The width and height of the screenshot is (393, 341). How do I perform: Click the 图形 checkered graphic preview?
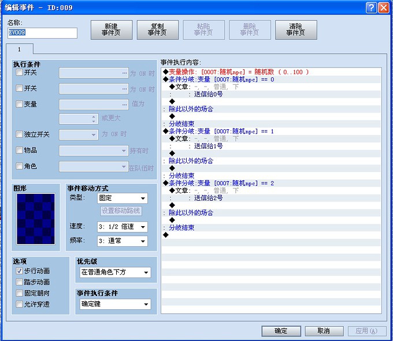pos(36,219)
